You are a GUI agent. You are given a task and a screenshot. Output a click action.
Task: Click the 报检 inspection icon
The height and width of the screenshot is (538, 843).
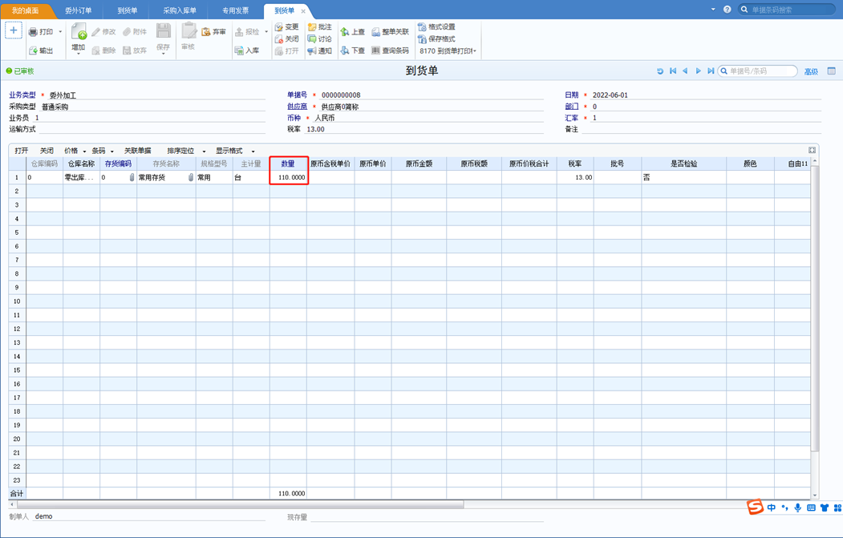[x=239, y=32]
